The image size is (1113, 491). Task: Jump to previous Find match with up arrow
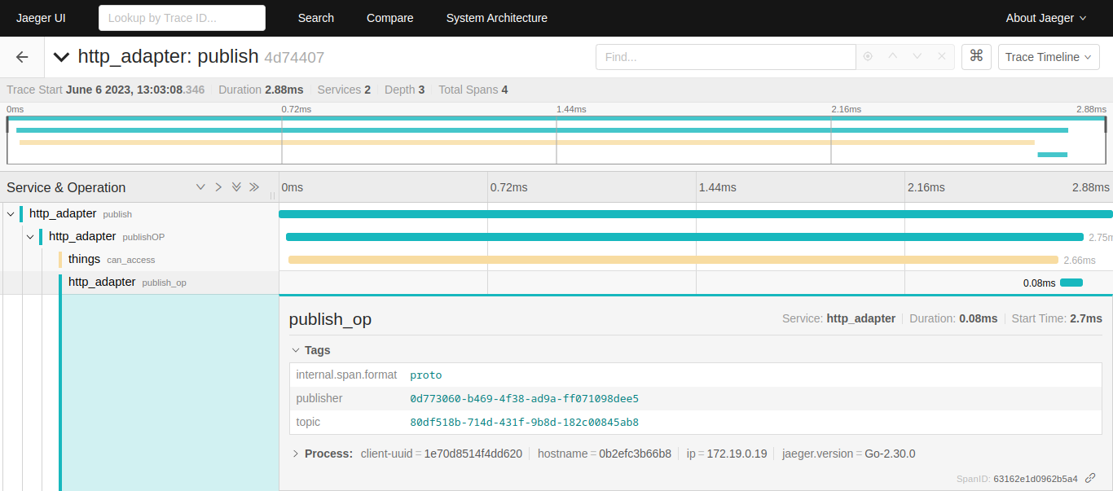(x=892, y=56)
